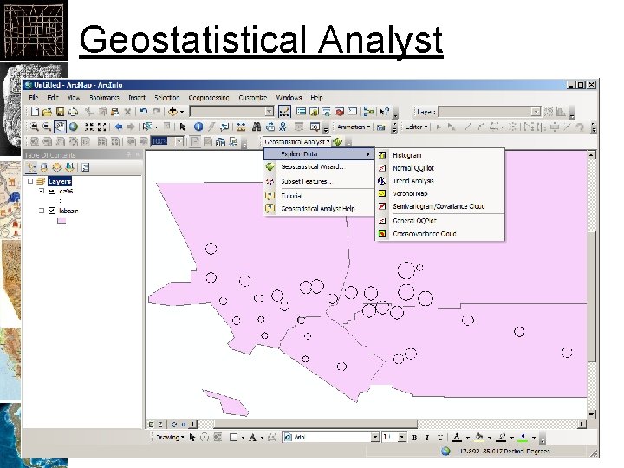The width and height of the screenshot is (624, 468).
Task: Select the Measure ruler tool
Action: (x=240, y=127)
